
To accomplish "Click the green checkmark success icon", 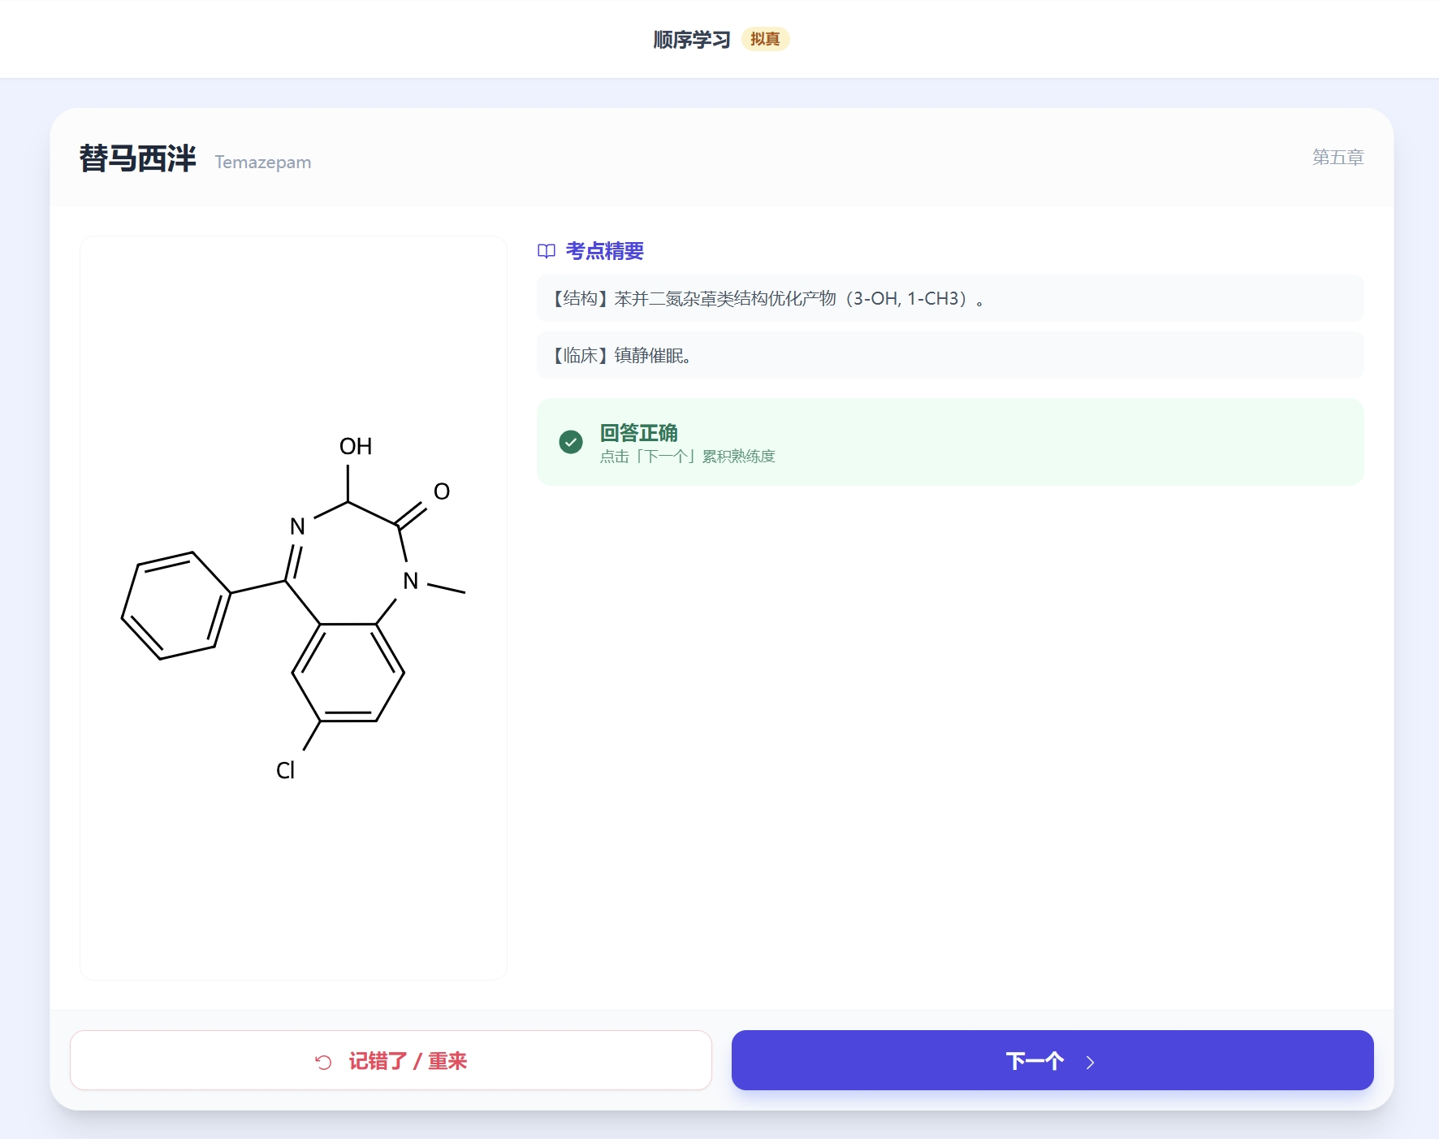I will coord(571,442).
